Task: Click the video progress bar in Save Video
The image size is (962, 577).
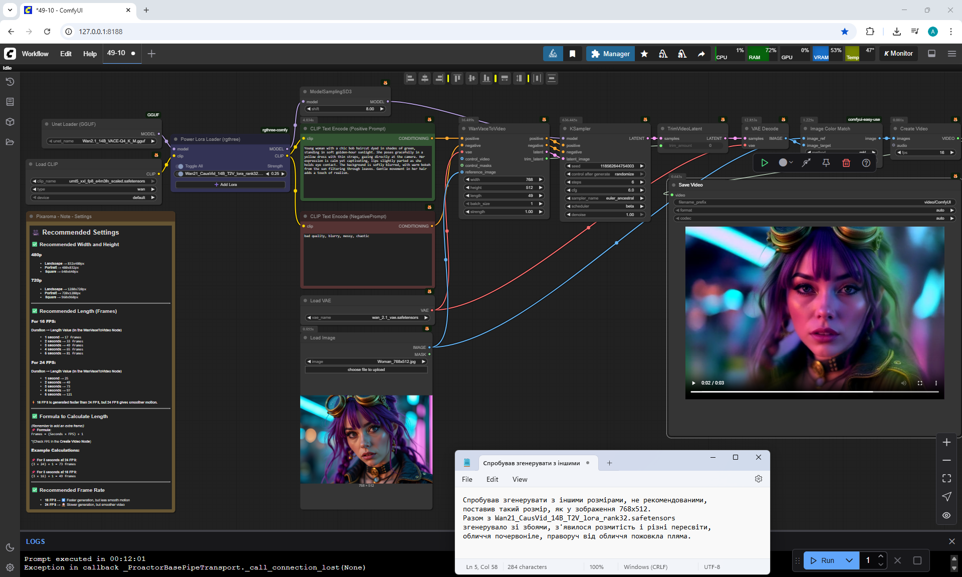Action: point(814,392)
